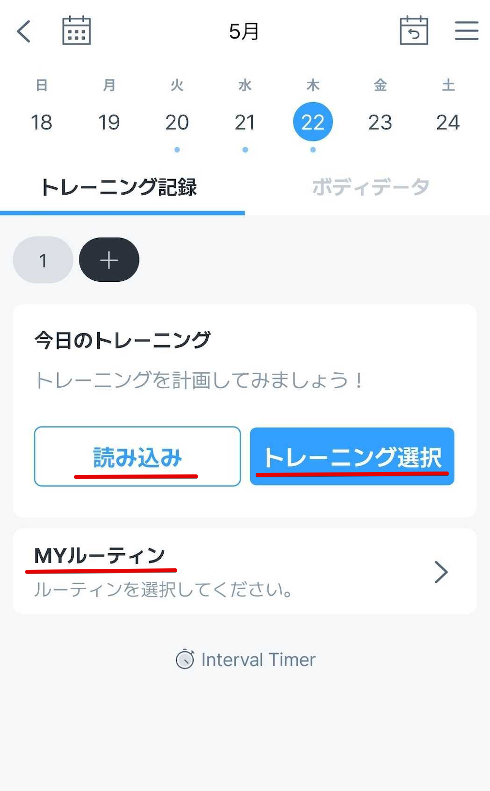
Task: Select Wednesday the 21st
Action: pos(245,122)
